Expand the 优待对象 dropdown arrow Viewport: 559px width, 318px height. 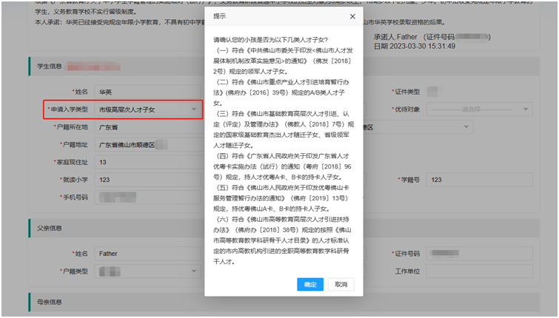[x=526, y=109]
